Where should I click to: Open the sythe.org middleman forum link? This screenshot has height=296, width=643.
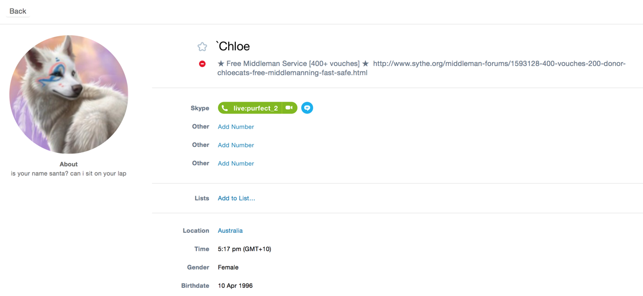(422, 69)
